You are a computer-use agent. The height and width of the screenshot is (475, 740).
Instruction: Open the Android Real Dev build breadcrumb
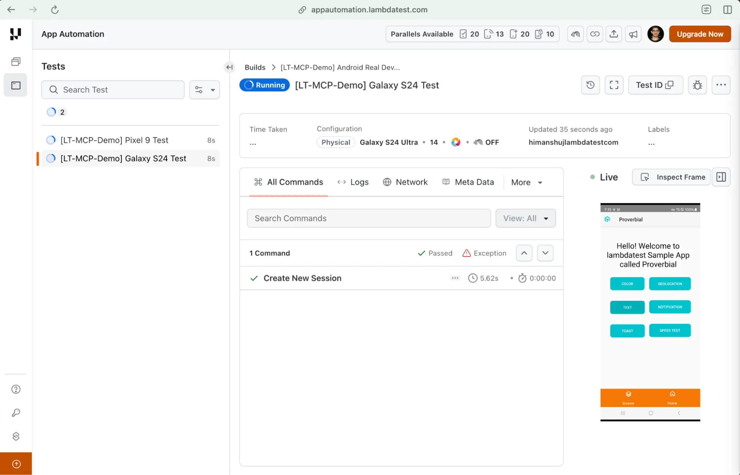(340, 67)
